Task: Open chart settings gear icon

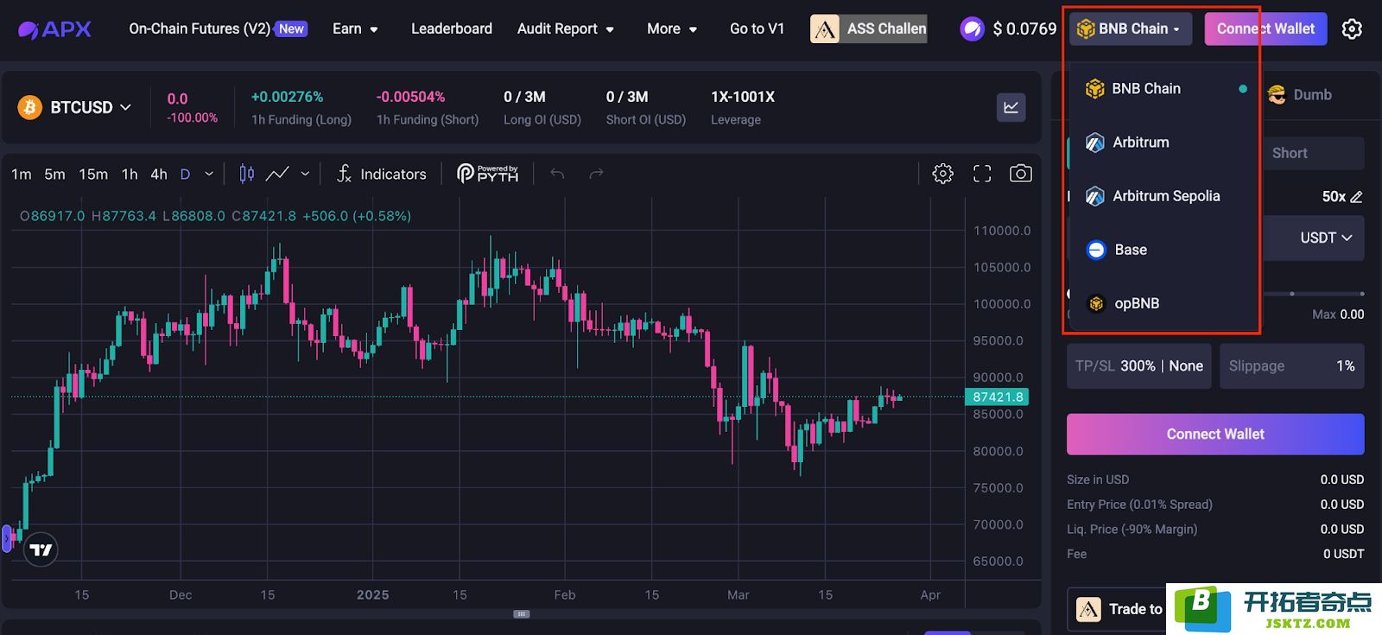Action: point(942,174)
